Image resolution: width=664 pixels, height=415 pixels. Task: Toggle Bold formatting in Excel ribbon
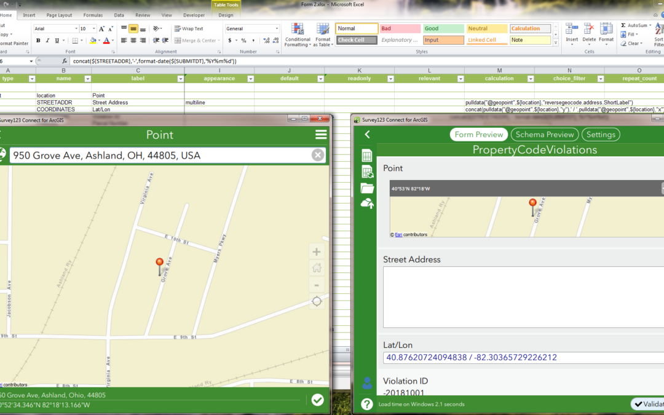click(38, 41)
